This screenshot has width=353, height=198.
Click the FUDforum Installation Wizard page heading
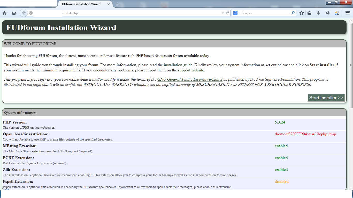(x=61, y=28)
